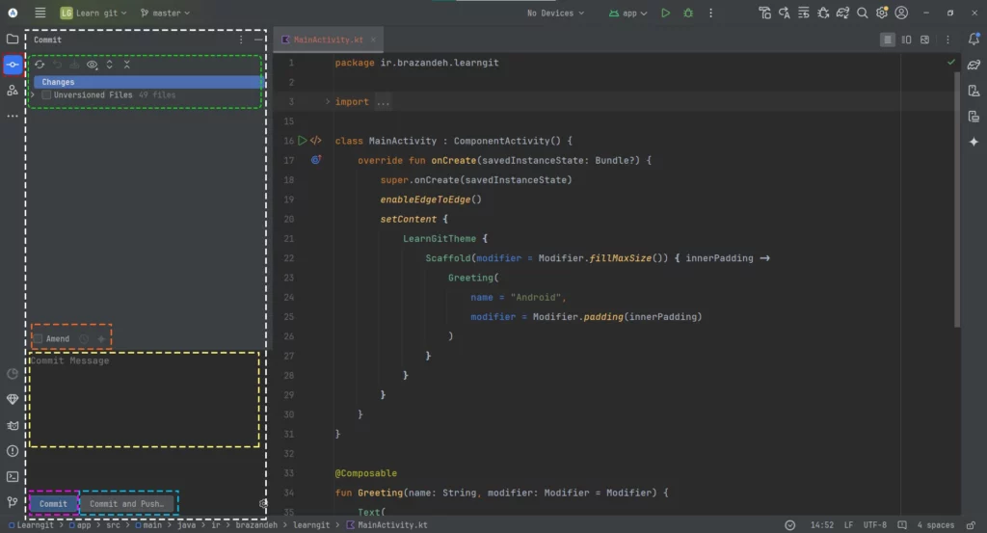Screen dimensions: 987x533
Task: Click the Build hammer icon in toolbar
Action: [764, 13]
